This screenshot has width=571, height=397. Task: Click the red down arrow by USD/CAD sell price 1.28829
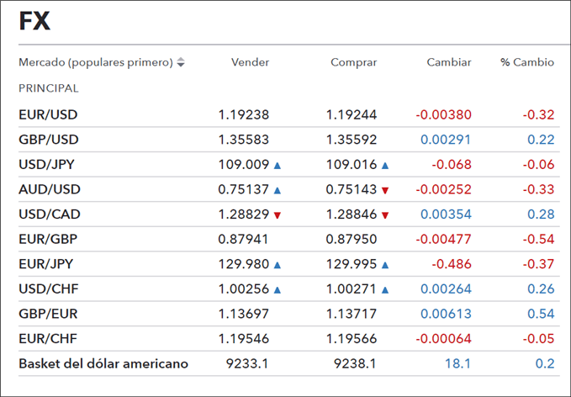coord(278,215)
